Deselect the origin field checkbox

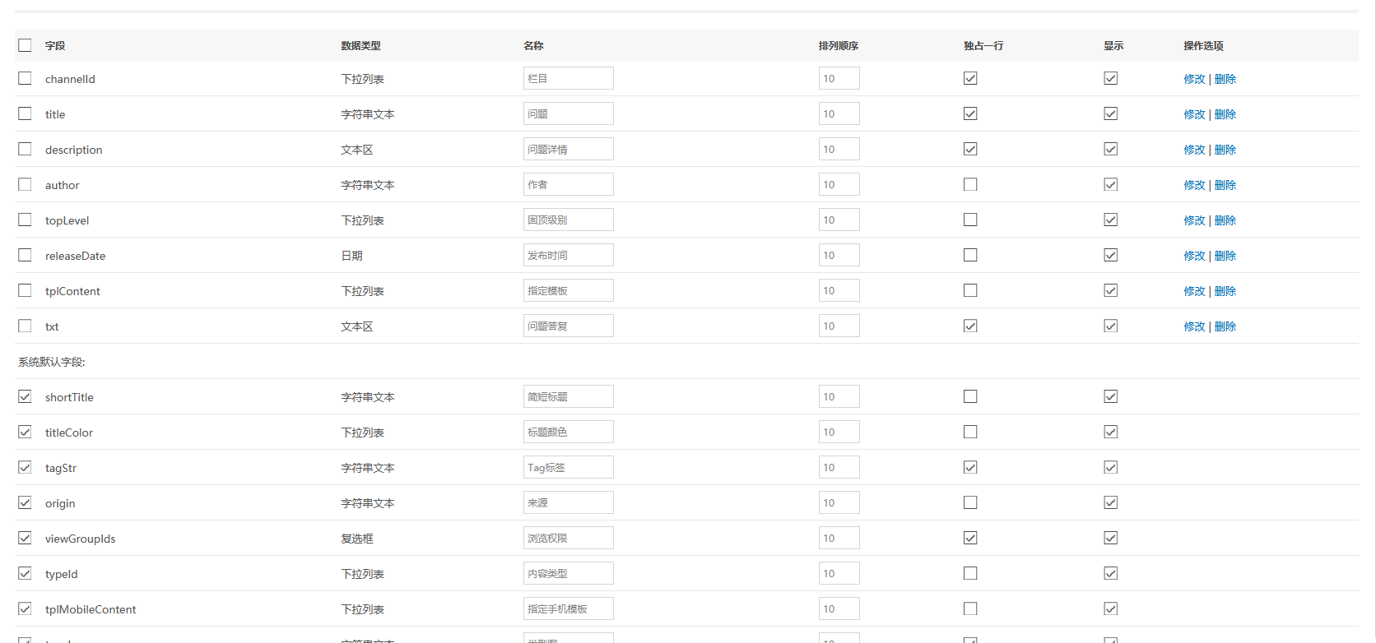pos(25,502)
